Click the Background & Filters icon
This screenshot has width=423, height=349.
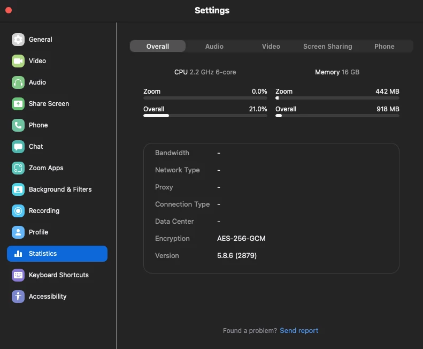tap(18, 189)
